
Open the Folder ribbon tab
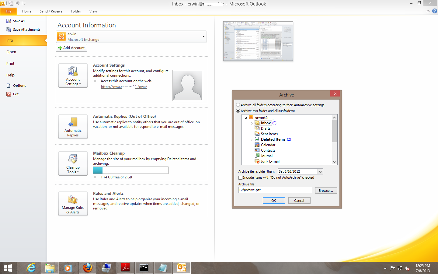tap(76, 11)
